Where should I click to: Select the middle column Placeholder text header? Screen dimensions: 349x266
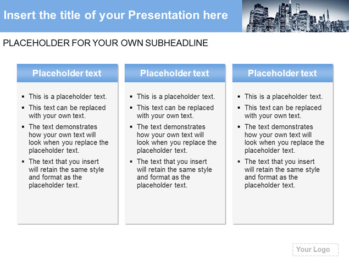[175, 73]
